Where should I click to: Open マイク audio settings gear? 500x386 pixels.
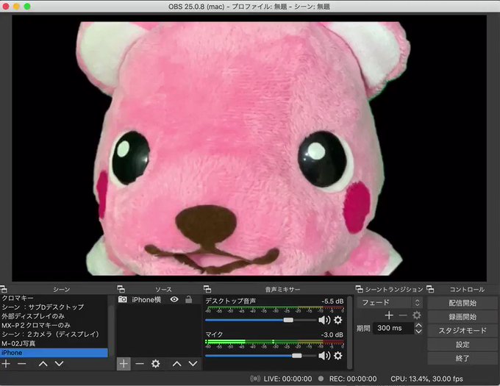(x=338, y=355)
